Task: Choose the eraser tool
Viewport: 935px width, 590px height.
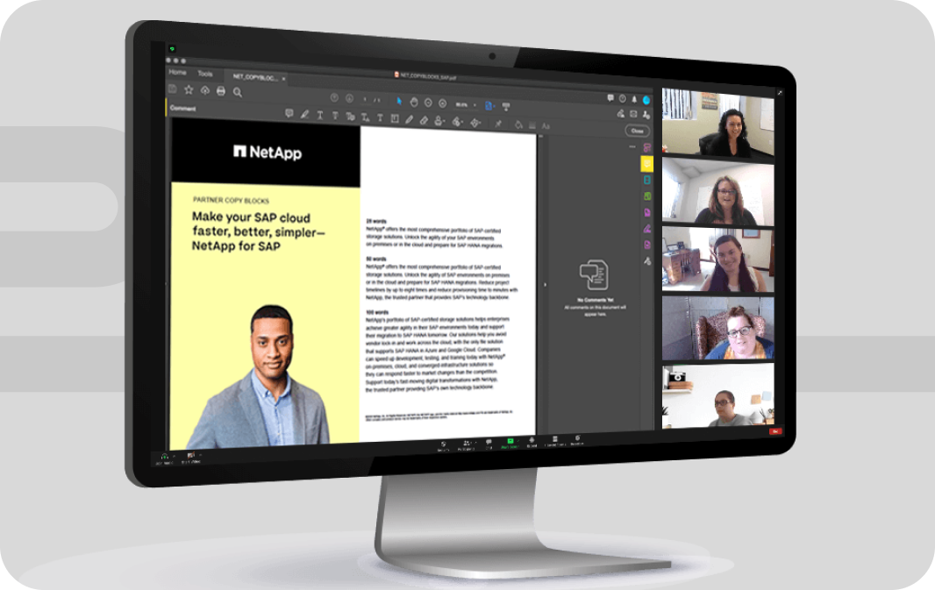Action: click(x=424, y=120)
